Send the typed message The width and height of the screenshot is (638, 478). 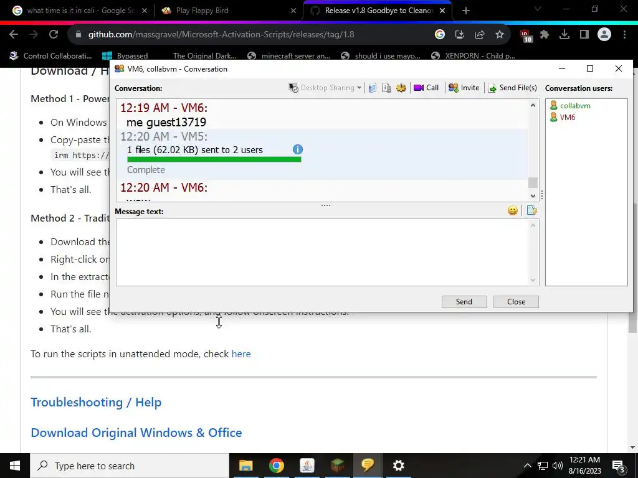(464, 302)
